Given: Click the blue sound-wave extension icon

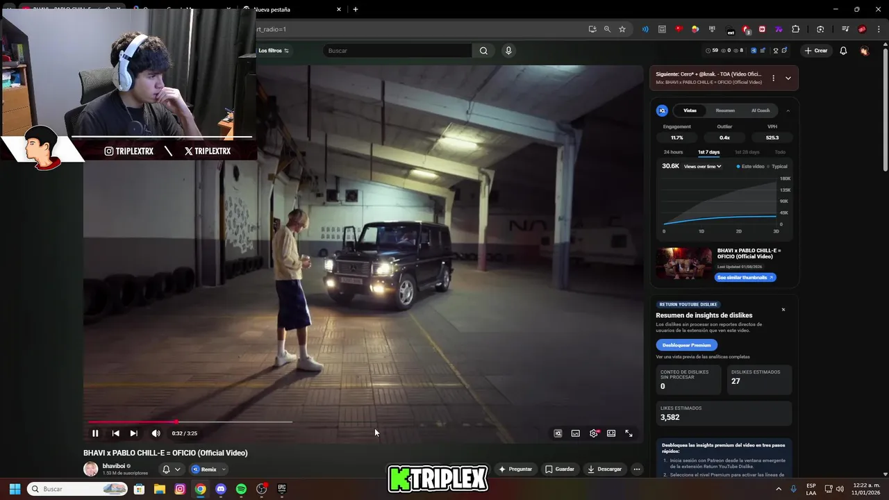Looking at the screenshot, I should (x=645, y=29).
